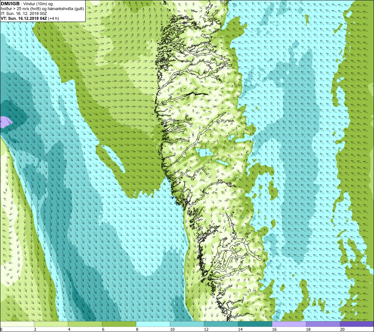Click the 6–8 m/s olive green legend swatch

point(119,324)
